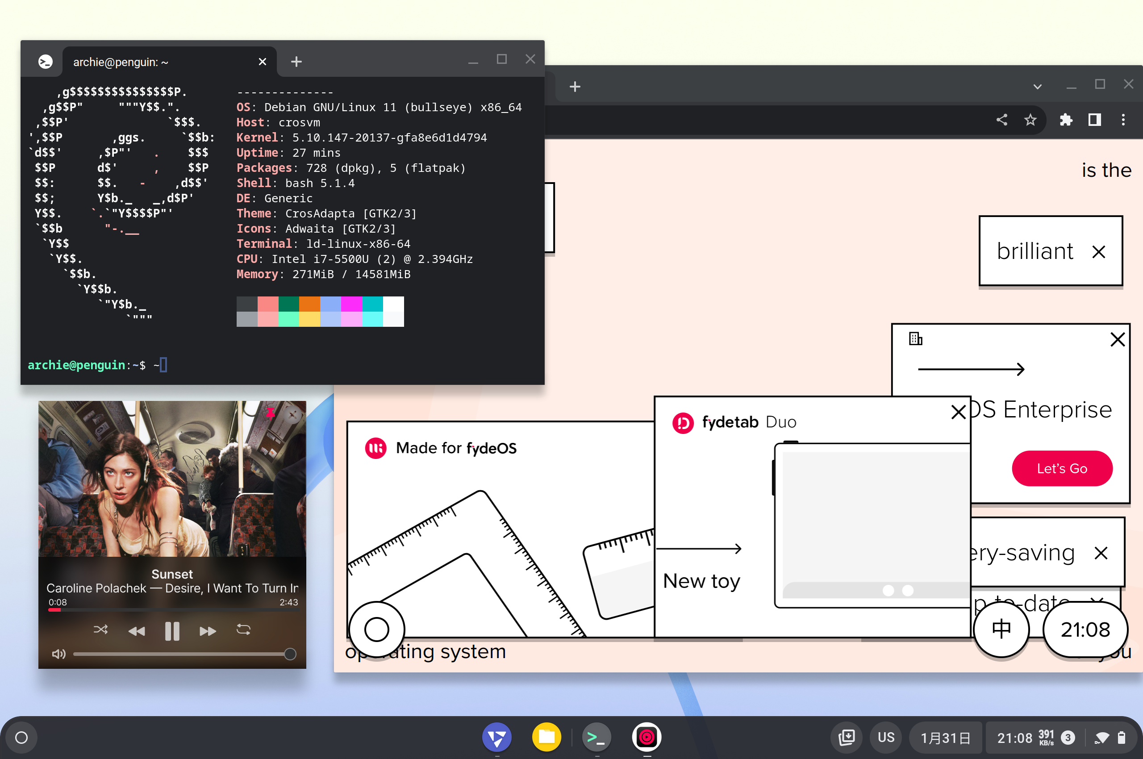Click the Let's Go button

coord(1062,468)
